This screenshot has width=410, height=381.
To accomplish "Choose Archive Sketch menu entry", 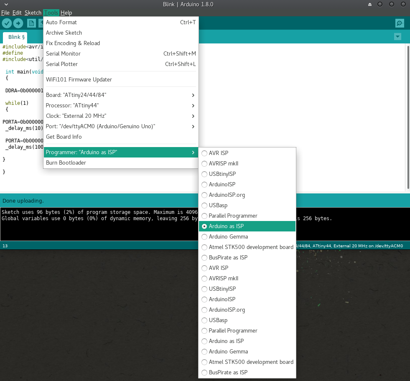I will [x=121, y=33].
